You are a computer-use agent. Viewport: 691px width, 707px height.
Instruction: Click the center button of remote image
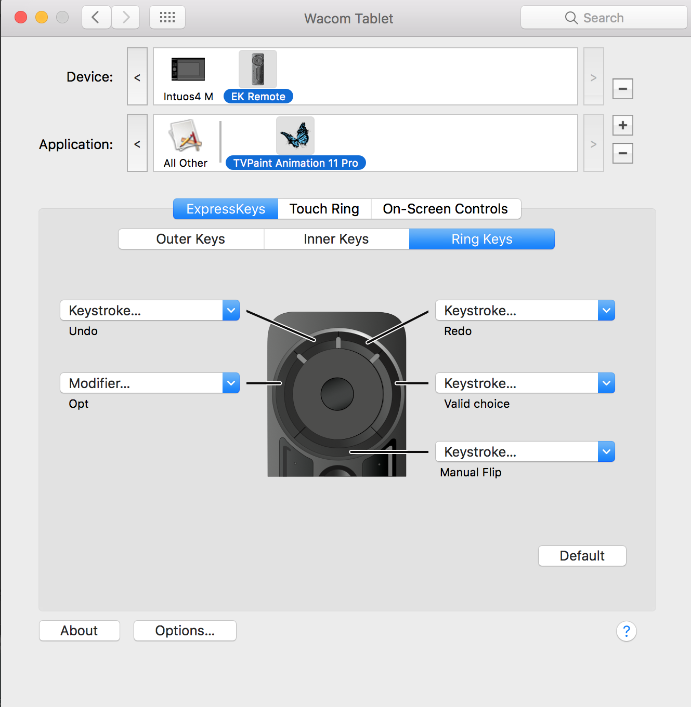point(337,394)
